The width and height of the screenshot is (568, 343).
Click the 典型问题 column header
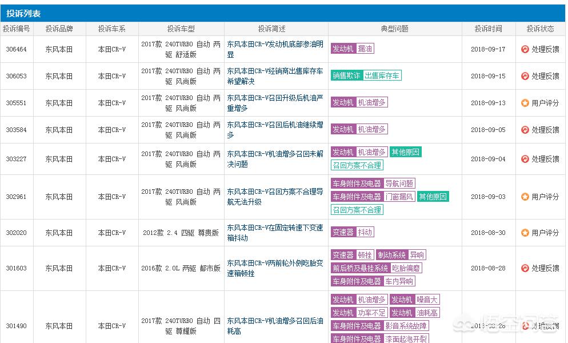click(394, 29)
